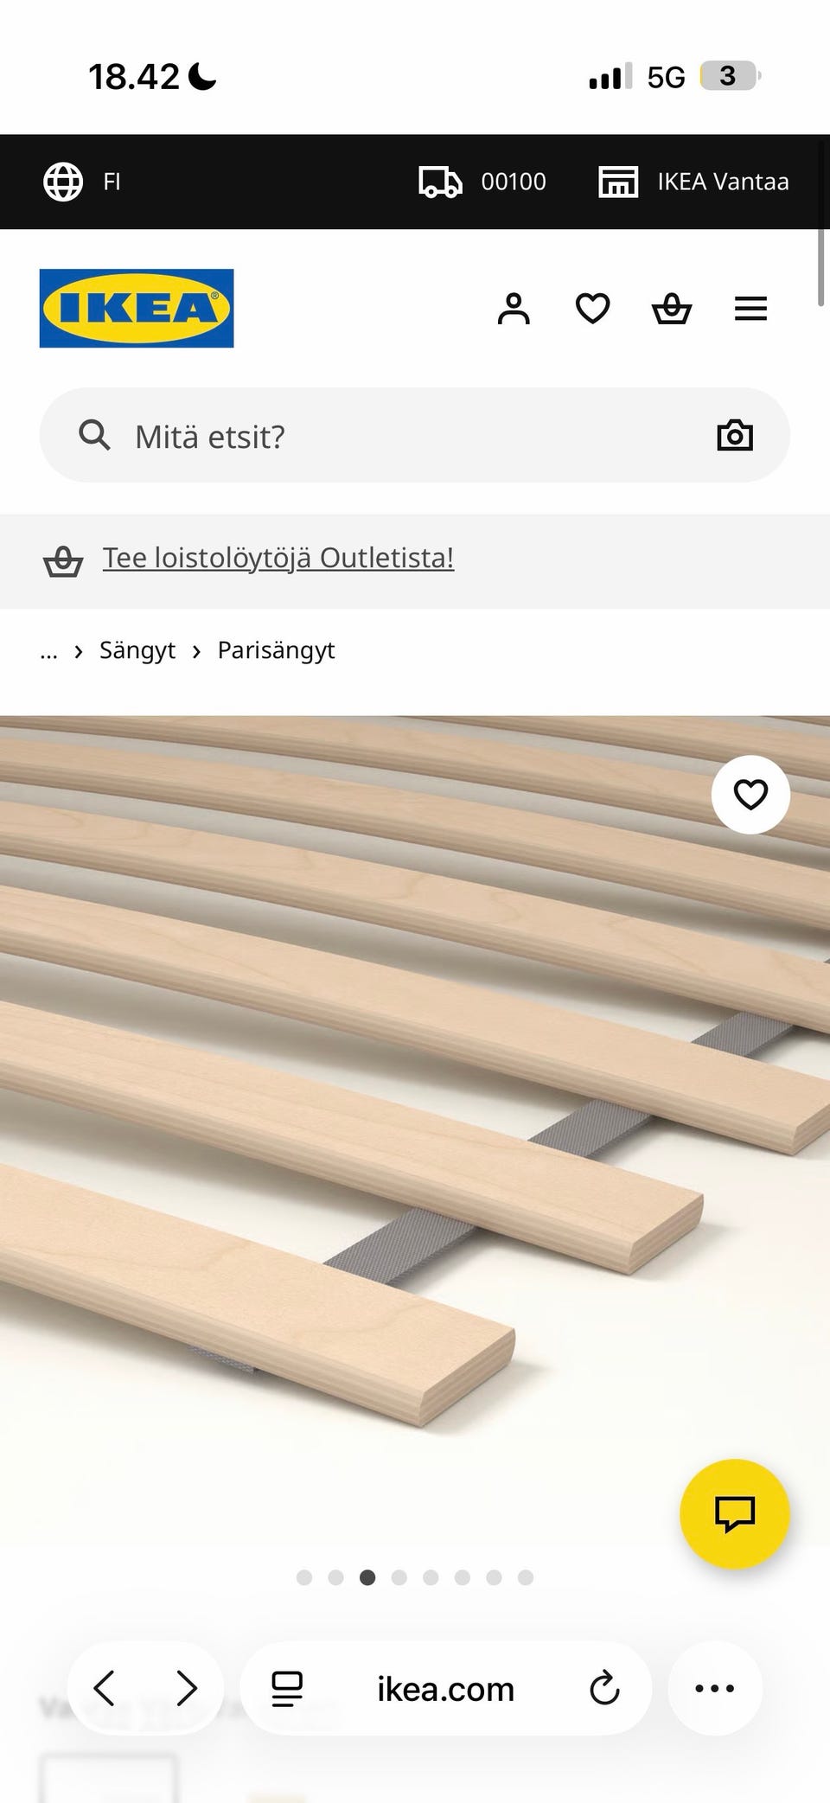Open browser more options menu
The height and width of the screenshot is (1803, 830).
coord(714,1688)
